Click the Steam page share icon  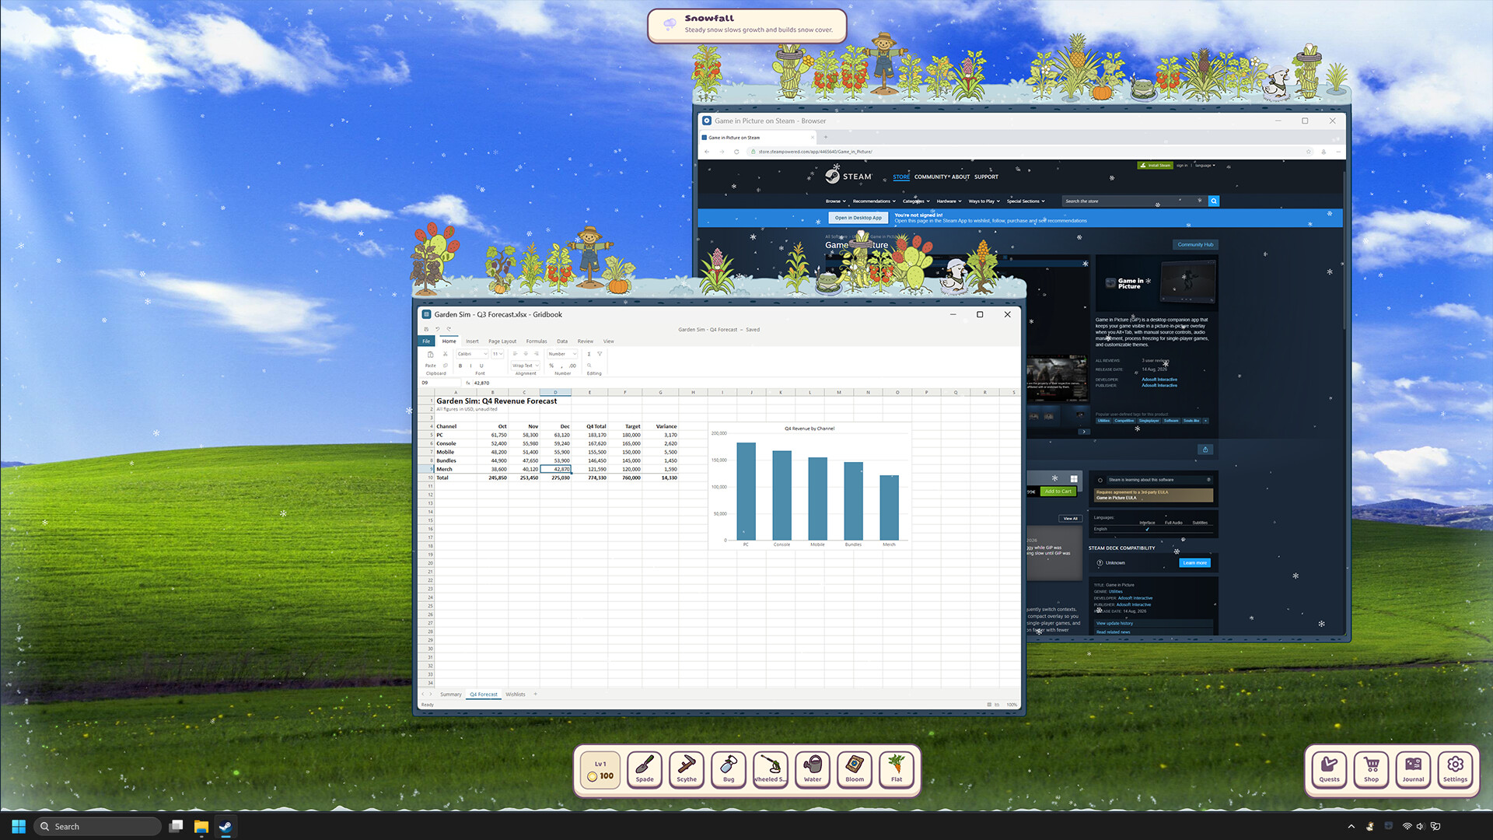(1205, 450)
